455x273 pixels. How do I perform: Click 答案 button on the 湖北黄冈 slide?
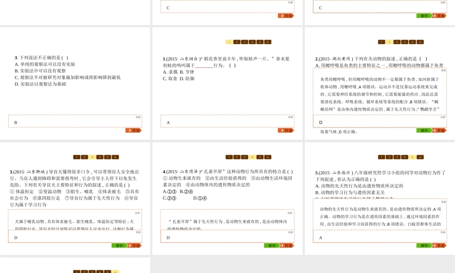pyautogui.click(x=439, y=131)
